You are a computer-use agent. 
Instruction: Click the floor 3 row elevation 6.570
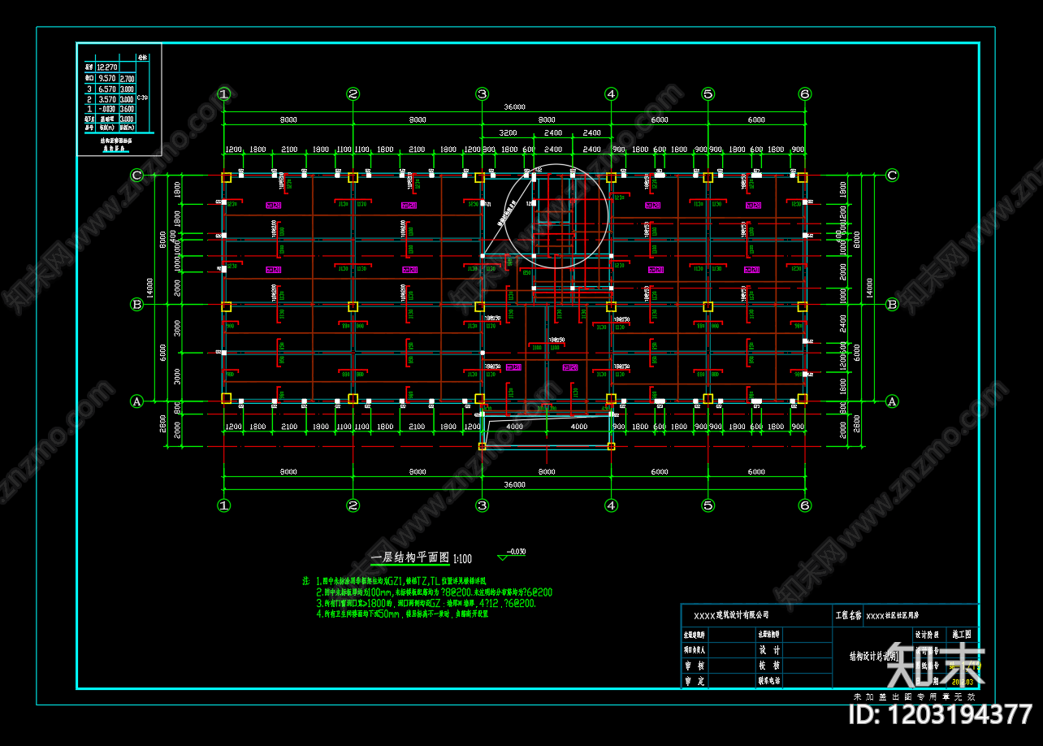point(106,89)
